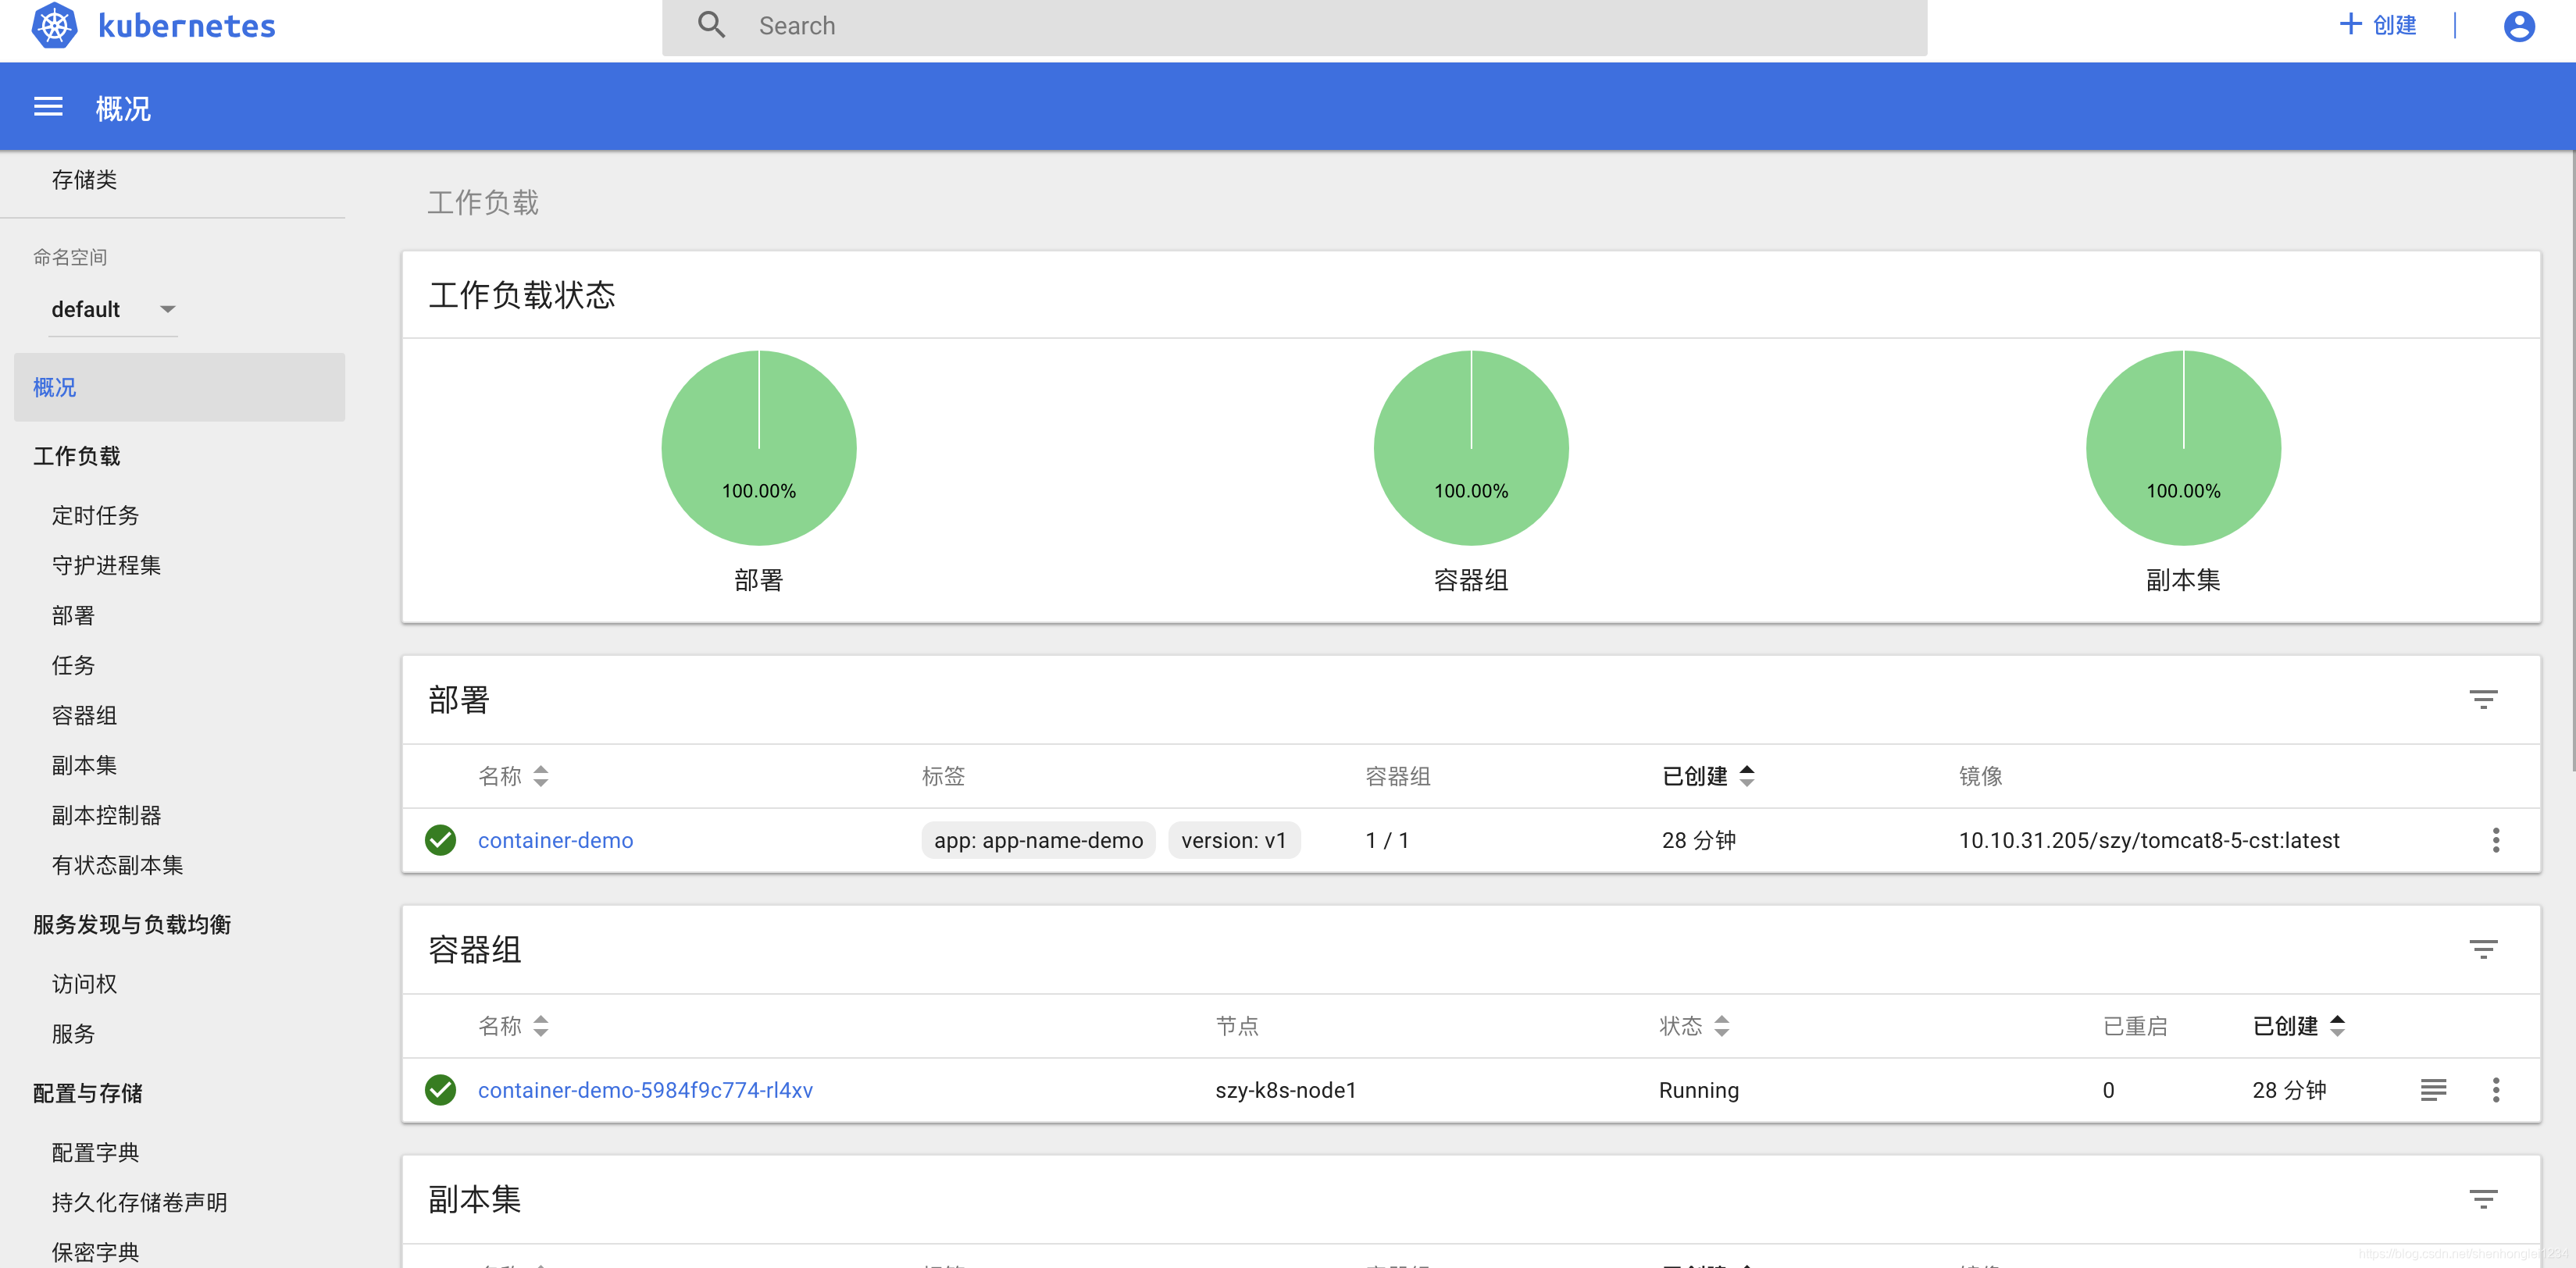Open the container-demo-5984f9c774-rl4xv pod link
This screenshot has height=1268, width=2576.
click(645, 1090)
